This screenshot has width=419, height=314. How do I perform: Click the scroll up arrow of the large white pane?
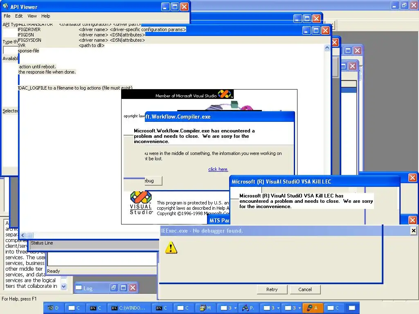coord(327,48)
